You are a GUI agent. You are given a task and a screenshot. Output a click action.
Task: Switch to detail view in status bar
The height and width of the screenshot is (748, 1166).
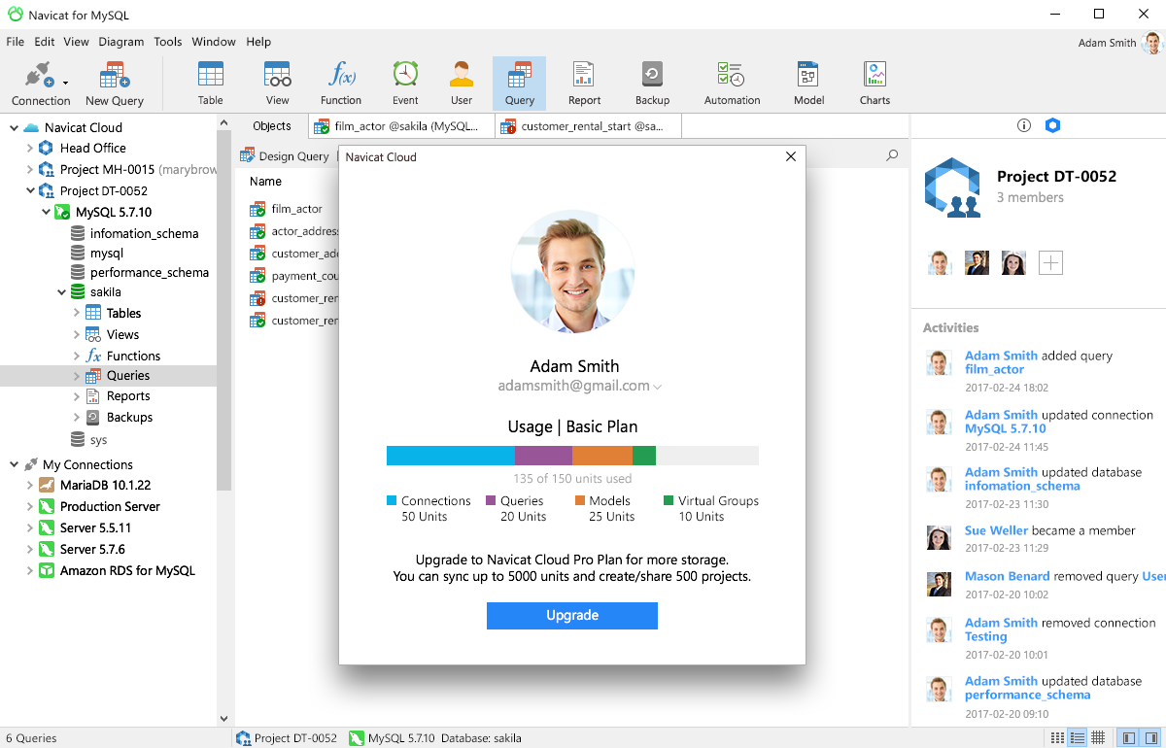click(x=1077, y=737)
